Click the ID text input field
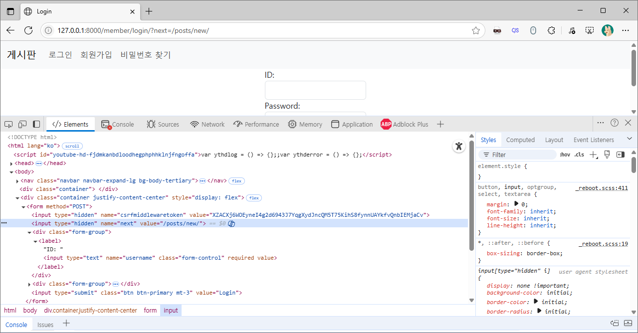This screenshot has height=333, width=638. pos(315,90)
